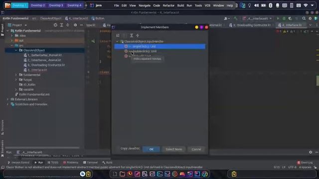Open Chrome from the dock
Viewport: 319px width, 179px height.
pyautogui.click(x=205, y=174)
